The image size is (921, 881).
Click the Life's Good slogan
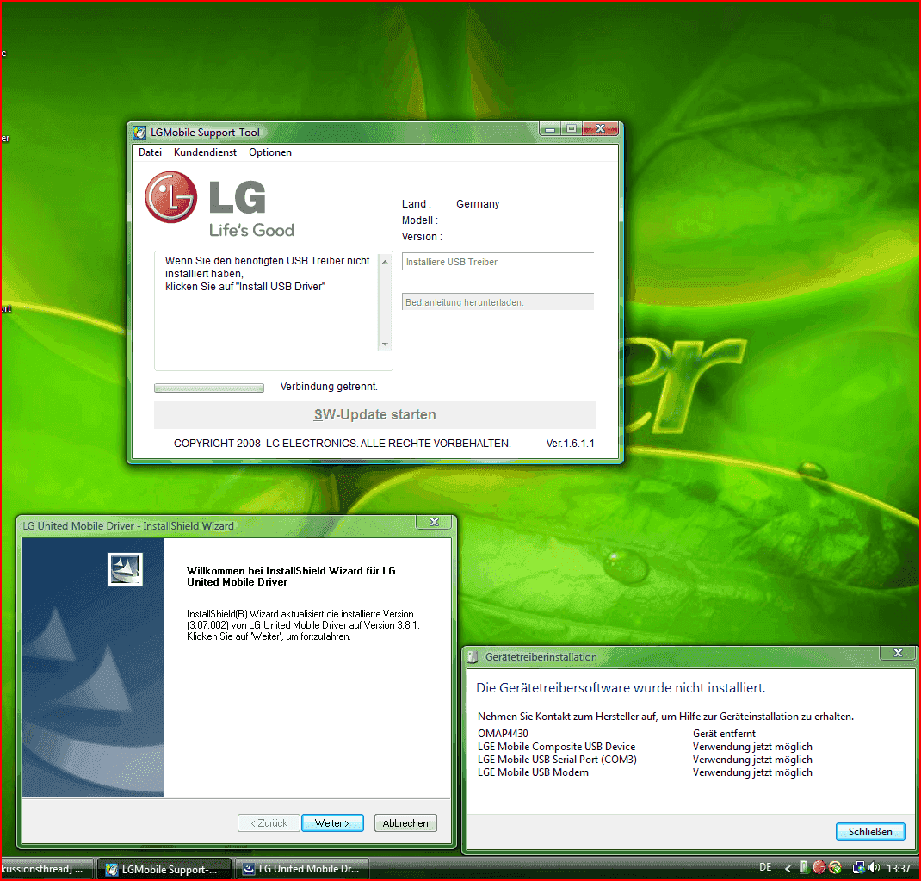[251, 231]
